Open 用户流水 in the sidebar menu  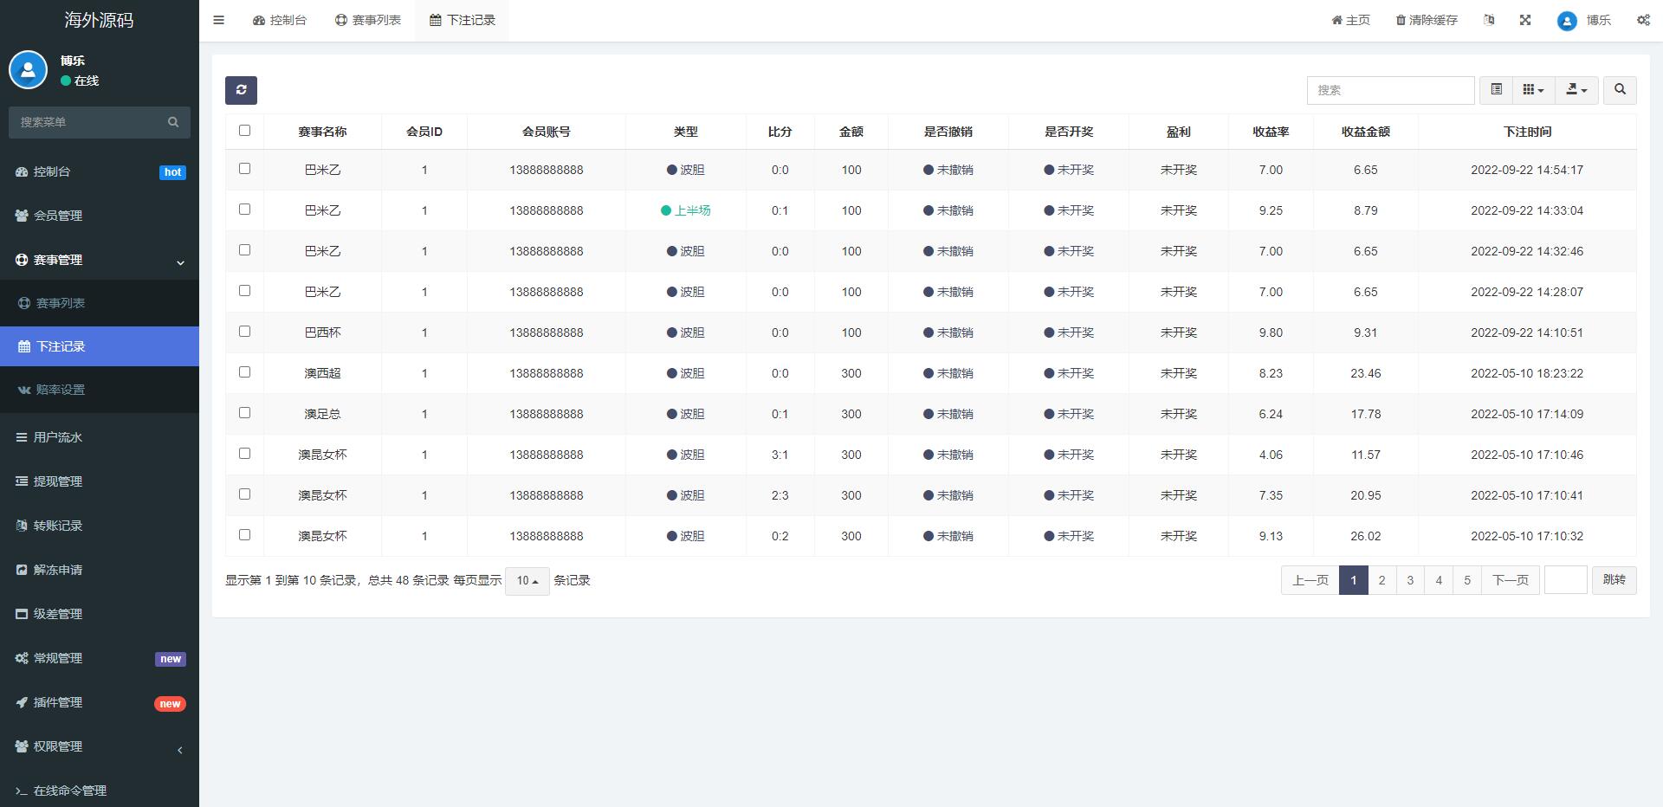pos(58,437)
